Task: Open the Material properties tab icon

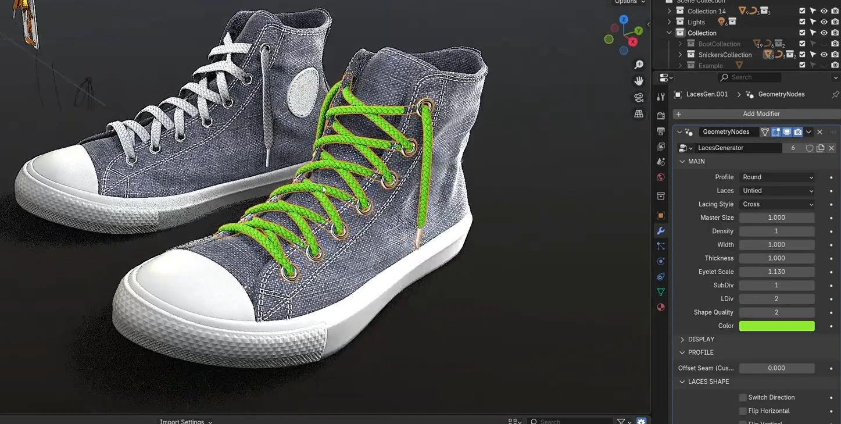Action: coord(661,307)
